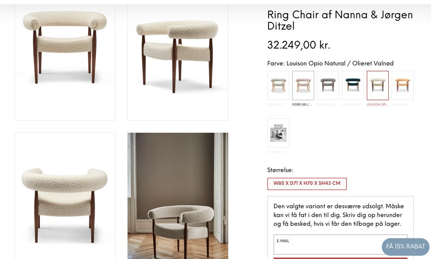The width and height of the screenshot is (431, 259).
Task: Select the orange leather chair swatch
Action: (x=403, y=85)
